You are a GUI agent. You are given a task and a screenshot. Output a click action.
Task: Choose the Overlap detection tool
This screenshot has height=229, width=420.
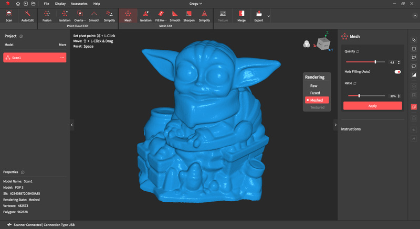point(80,16)
